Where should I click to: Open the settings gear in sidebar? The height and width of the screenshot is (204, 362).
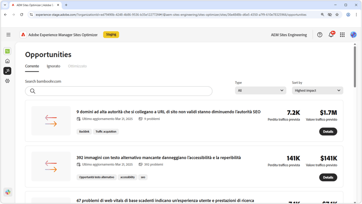point(7,81)
